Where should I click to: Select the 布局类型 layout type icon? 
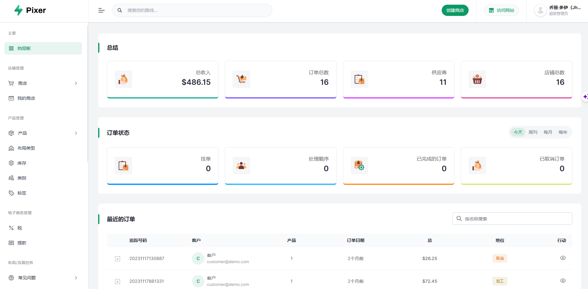11,148
